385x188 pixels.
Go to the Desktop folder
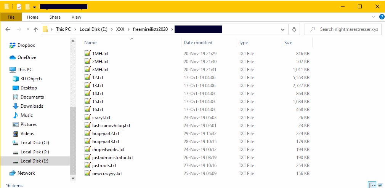(x=24, y=88)
